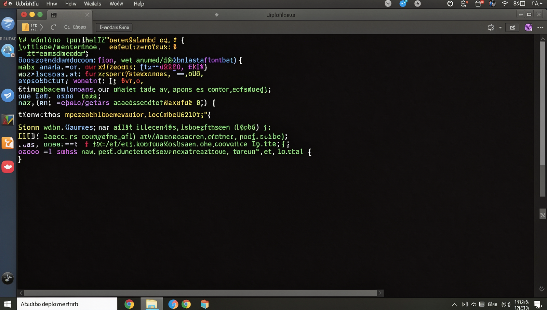
Task: Click the purple sphere icon in toolbar
Action: [529, 27]
